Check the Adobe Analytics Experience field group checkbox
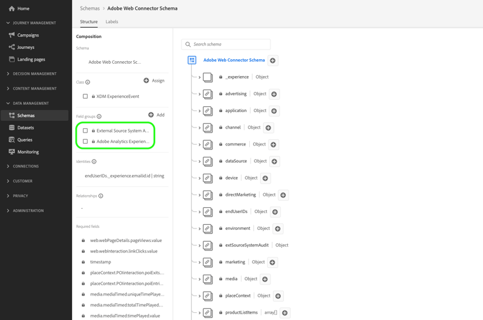Viewport: 483px width, 320px height. click(85, 142)
